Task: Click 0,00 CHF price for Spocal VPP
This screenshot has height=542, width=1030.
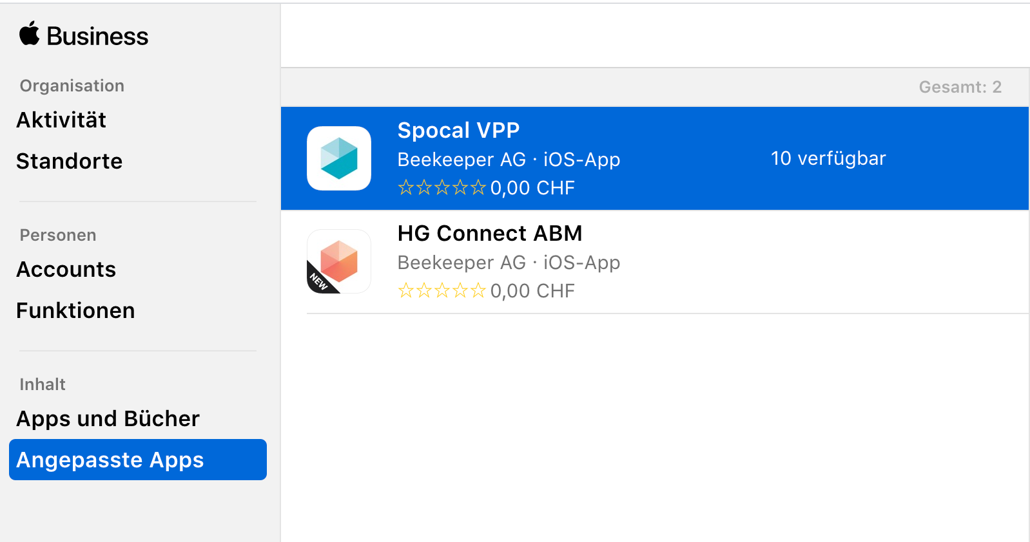Action: (x=532, y=187)
